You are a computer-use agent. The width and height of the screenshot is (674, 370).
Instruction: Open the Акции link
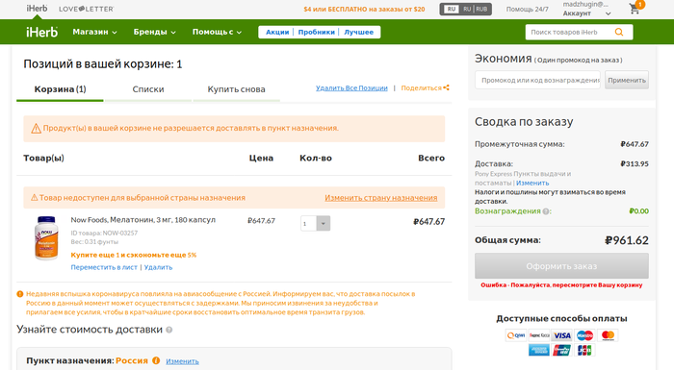click(277, 32)
